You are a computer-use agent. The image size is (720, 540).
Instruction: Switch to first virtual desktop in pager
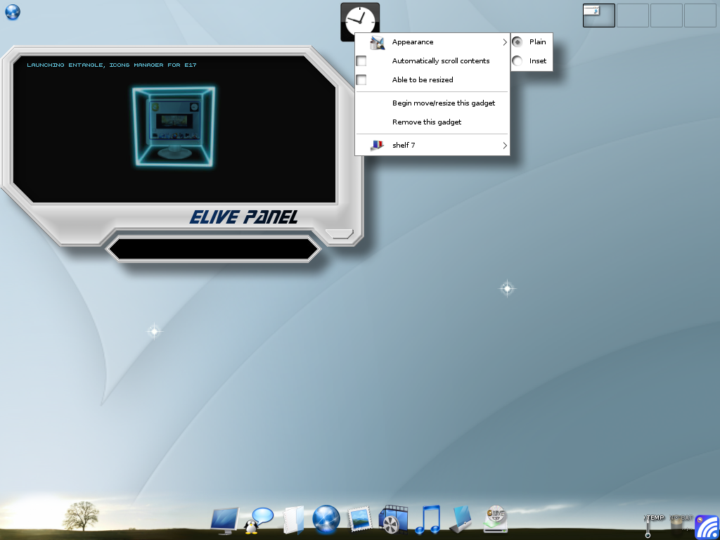click(x=599, y=15)
